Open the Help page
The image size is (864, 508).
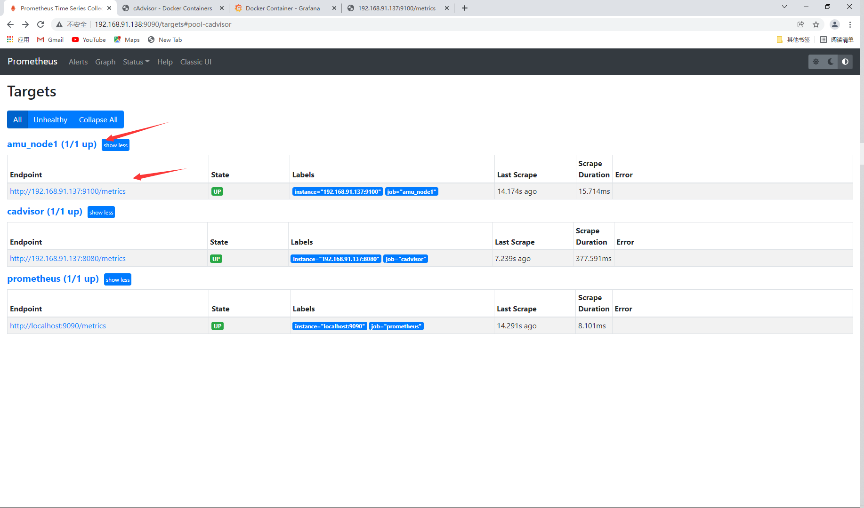tap(165, 62)
